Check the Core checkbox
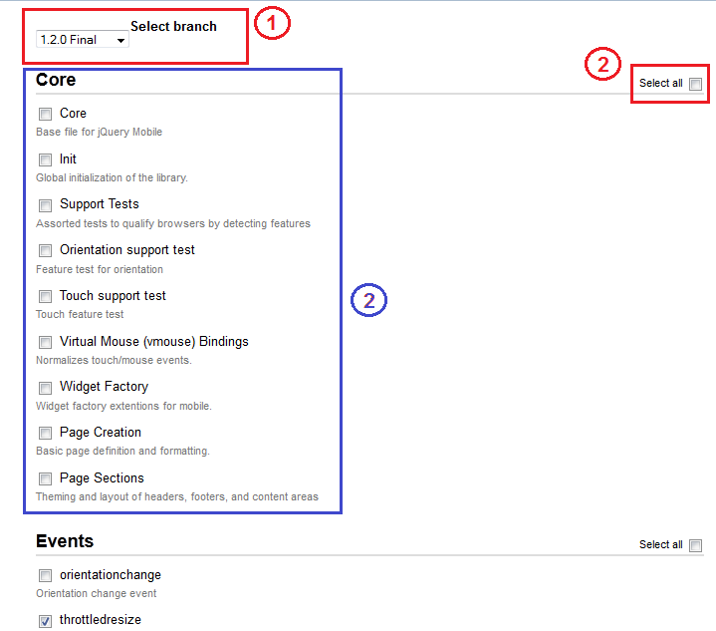The width and height of the screenshot is (716, 631). click(x=45, y=115)
